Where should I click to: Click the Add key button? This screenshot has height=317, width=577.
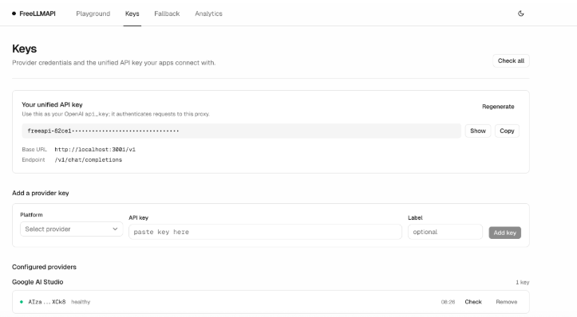coord(505,233)
